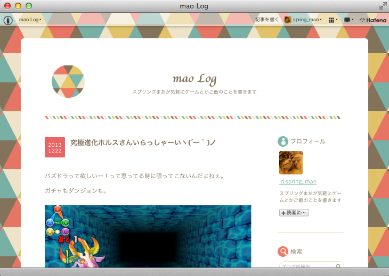Click the sidebar profile description text
Screen dimensions: 389x276
coord(310,197)
